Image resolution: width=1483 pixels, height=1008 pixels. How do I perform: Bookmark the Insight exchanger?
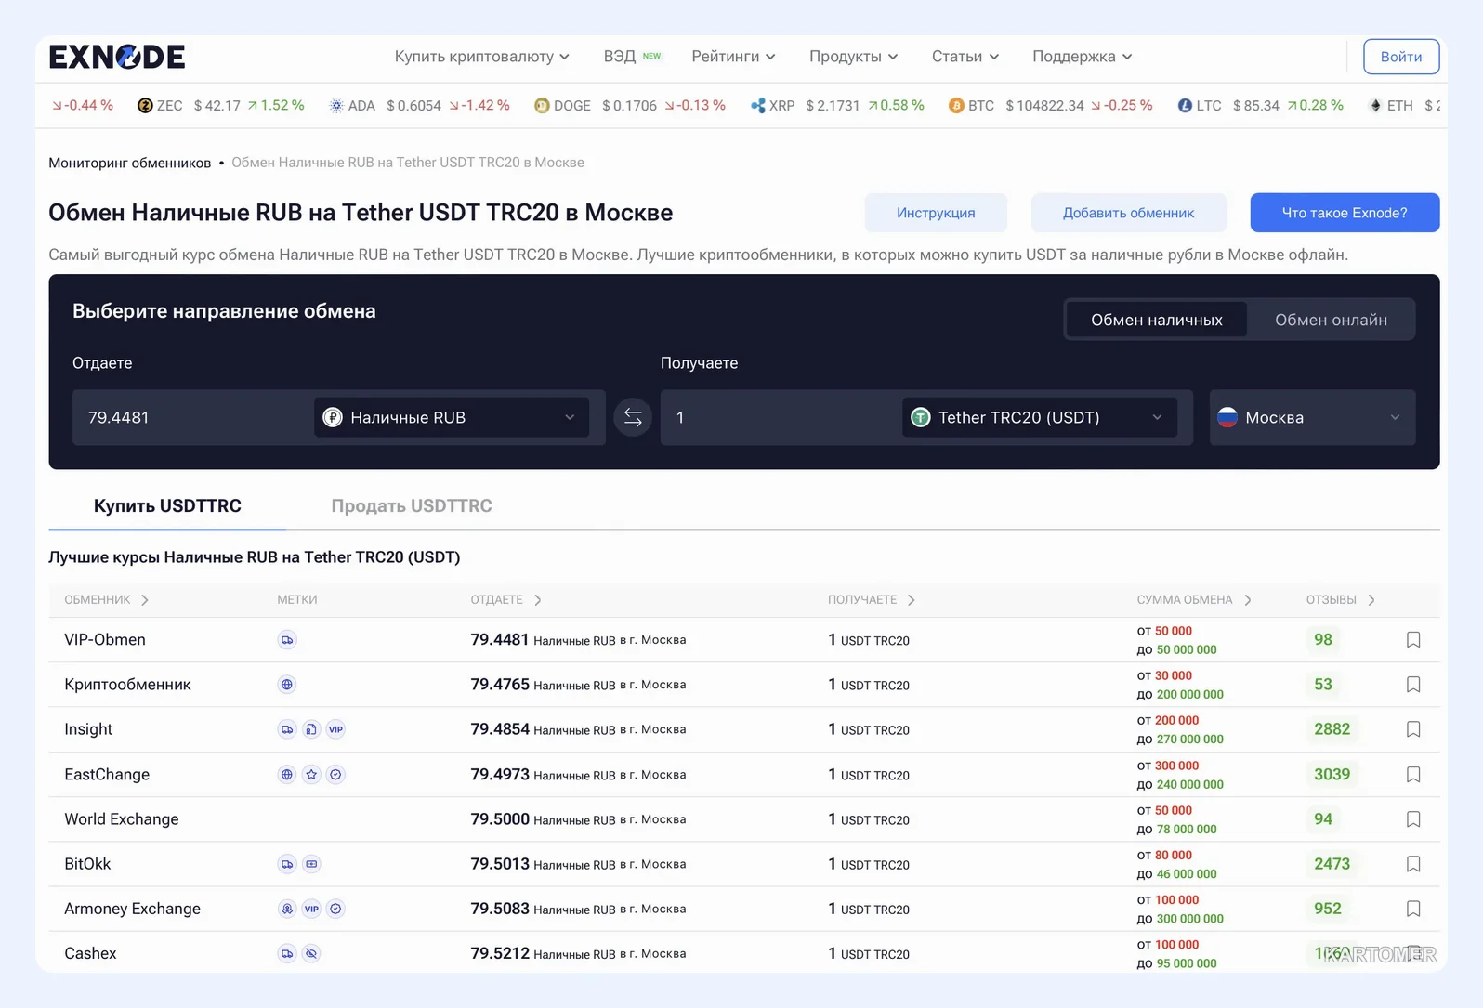(x=1413, y=729)
